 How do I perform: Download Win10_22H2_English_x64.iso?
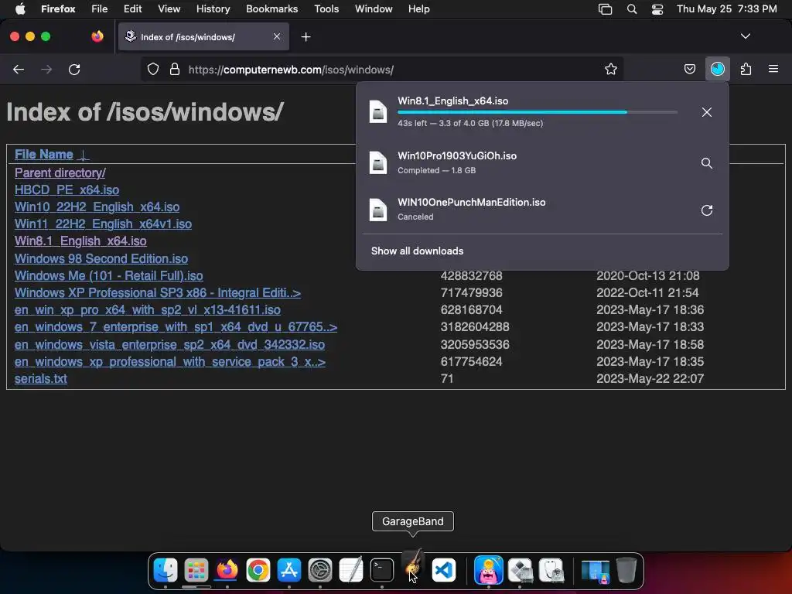(97, 207)
